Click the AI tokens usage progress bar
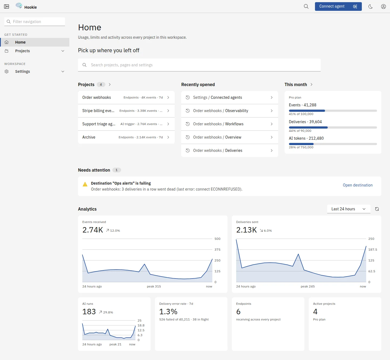The image size is (390, 360). pyautogui.click(x=333, y=144)
